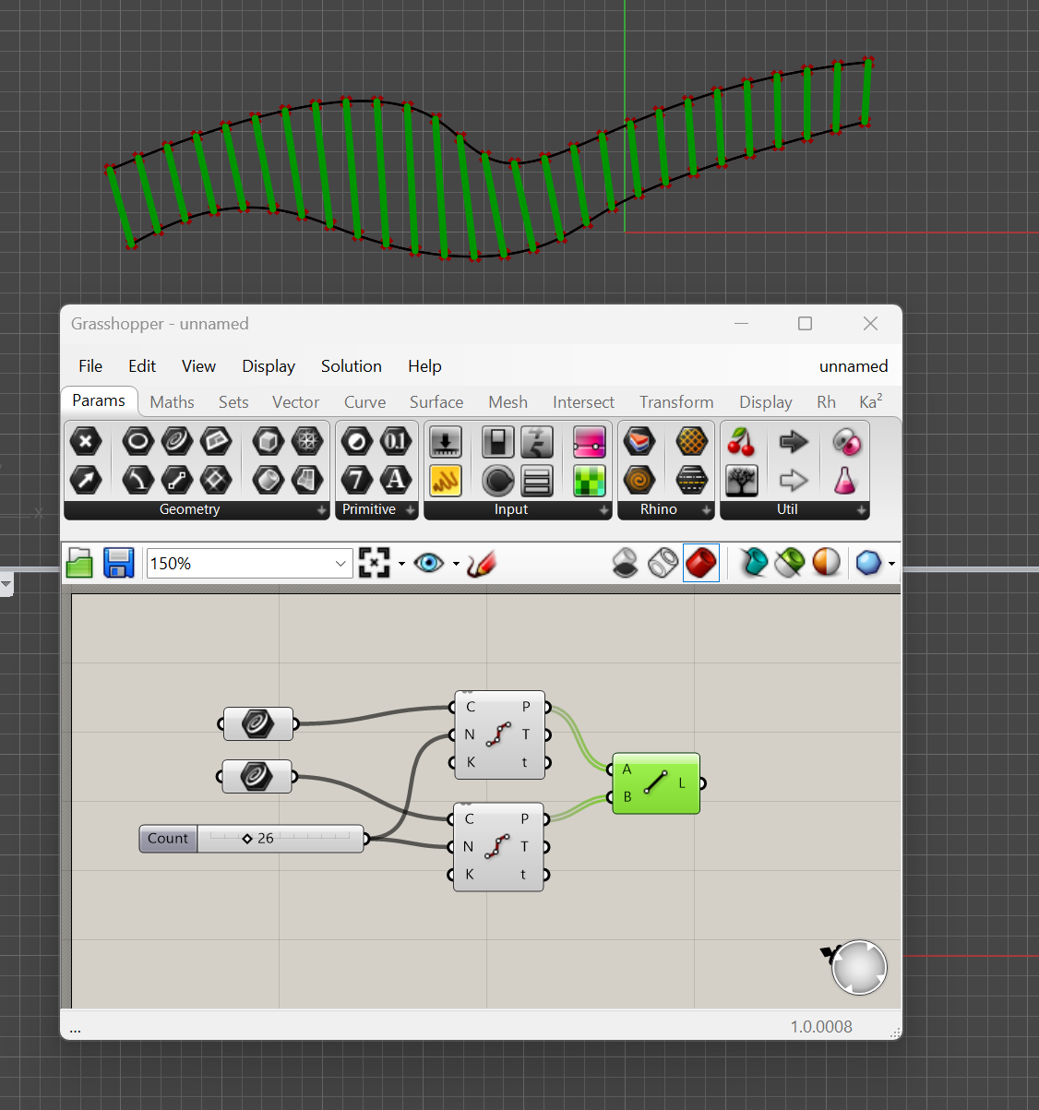Switch to the Maths tab

[172, 402]
